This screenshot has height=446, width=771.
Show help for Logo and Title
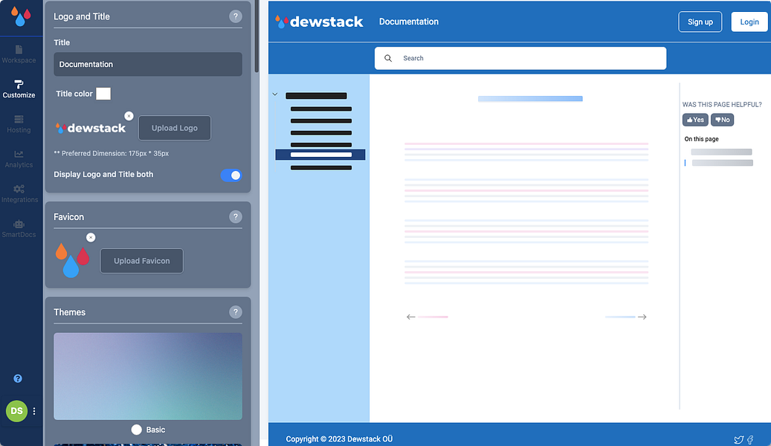coord(236,16)
